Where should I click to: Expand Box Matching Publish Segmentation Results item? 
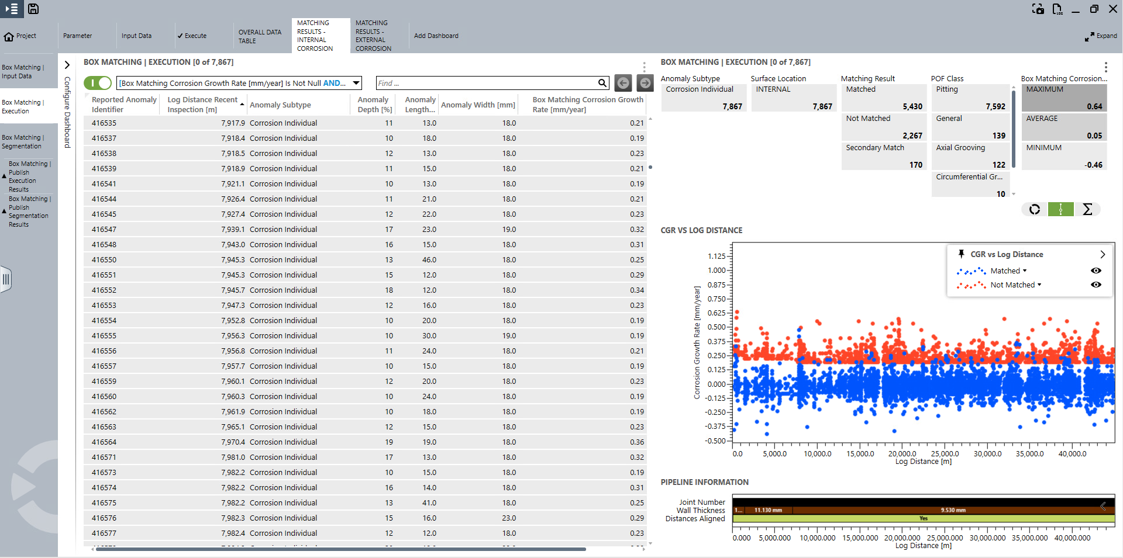point(4,211)
